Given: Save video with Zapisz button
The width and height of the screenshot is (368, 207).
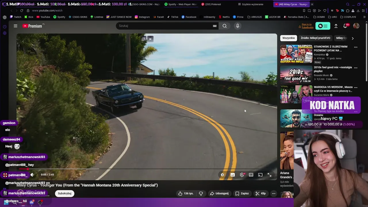Looking at the screenshot, I should 242,193.
